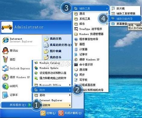The height and width of the screenshot is (118, 142).
Task: Expand the Microsoft Office submenu arrow
Action: pos(70,85)
